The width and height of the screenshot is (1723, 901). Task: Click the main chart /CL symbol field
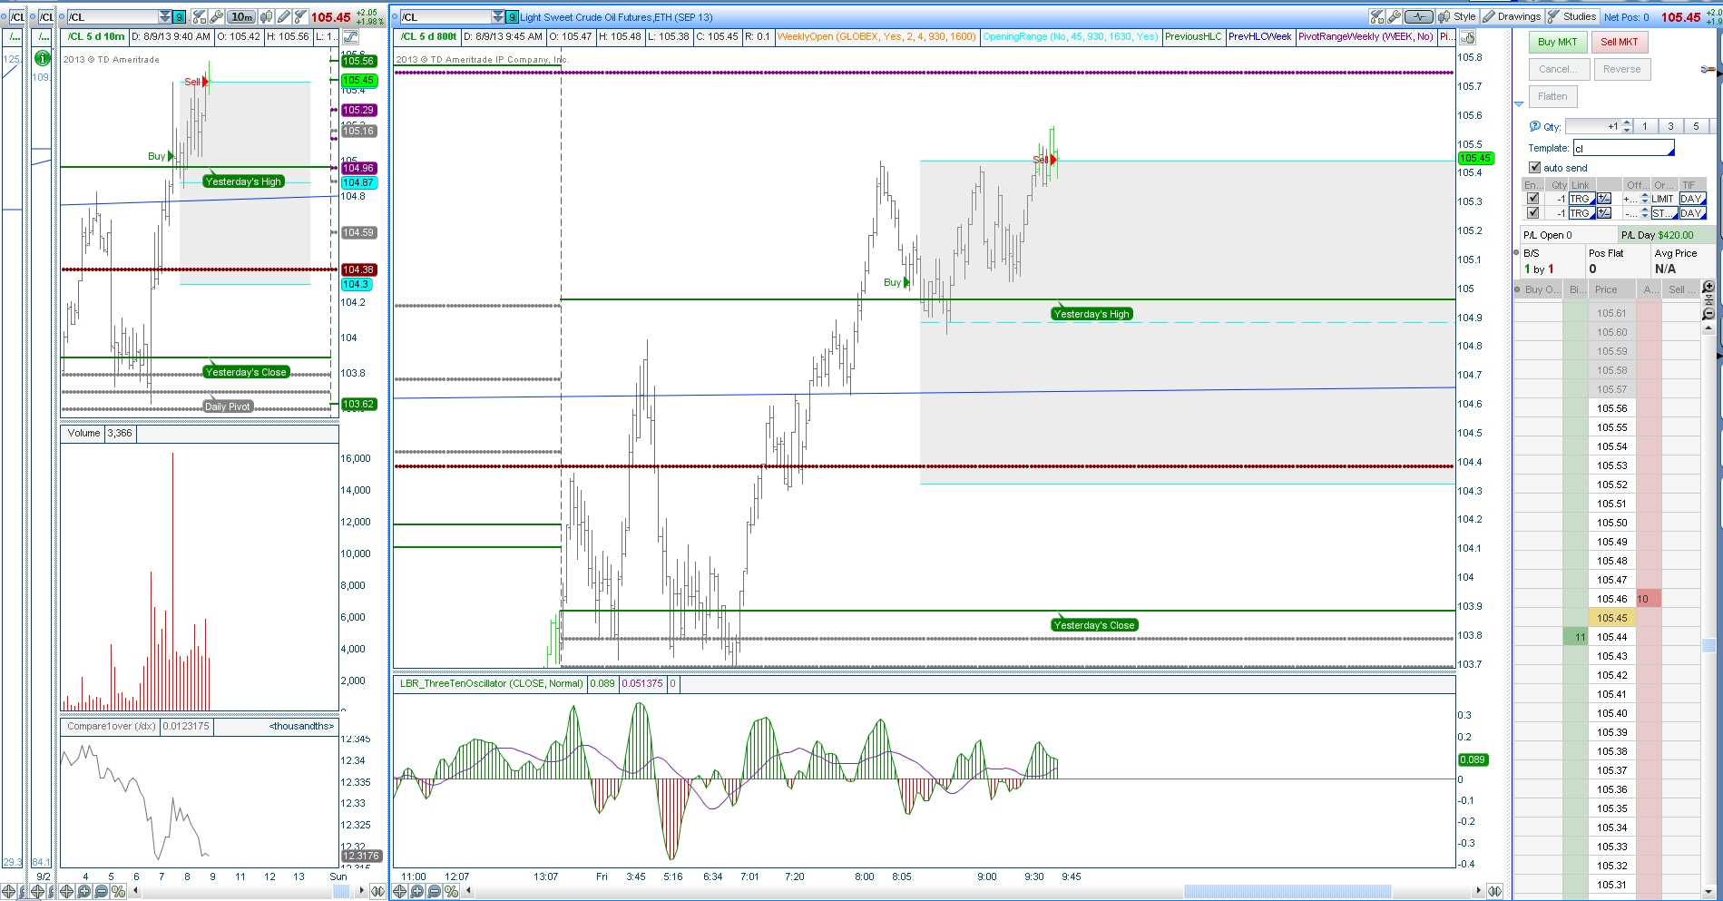(445, 17)
